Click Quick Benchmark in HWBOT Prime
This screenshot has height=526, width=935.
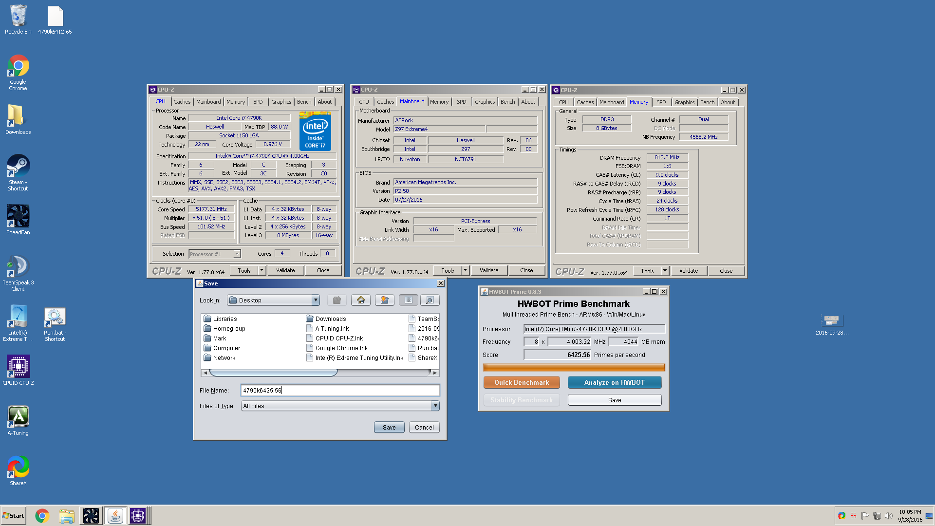pyautogui.click(x=522, y=382)
